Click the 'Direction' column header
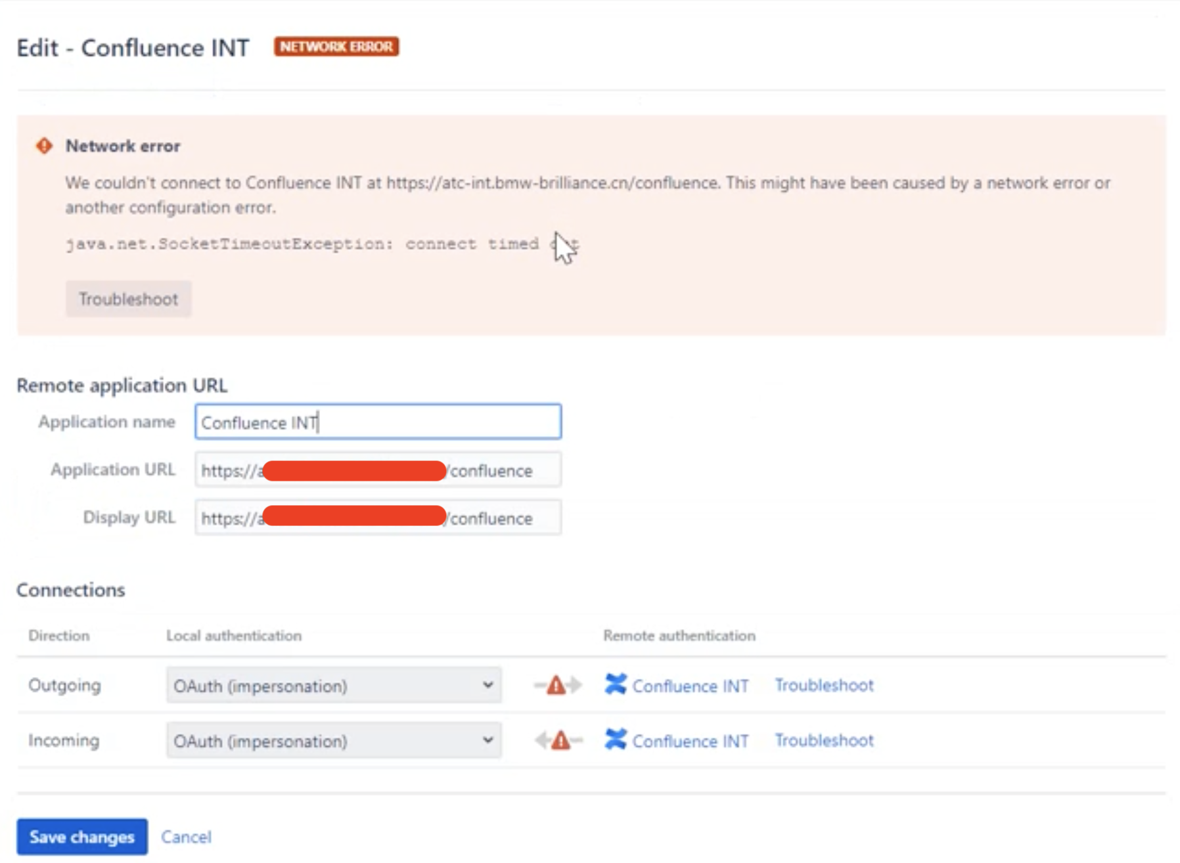Viewport: 1180px width, 863px height. tap(59, 635)
